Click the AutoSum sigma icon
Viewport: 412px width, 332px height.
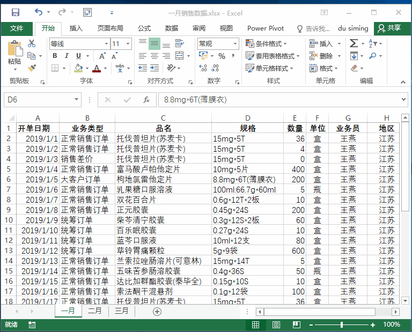tap(354, 43)
